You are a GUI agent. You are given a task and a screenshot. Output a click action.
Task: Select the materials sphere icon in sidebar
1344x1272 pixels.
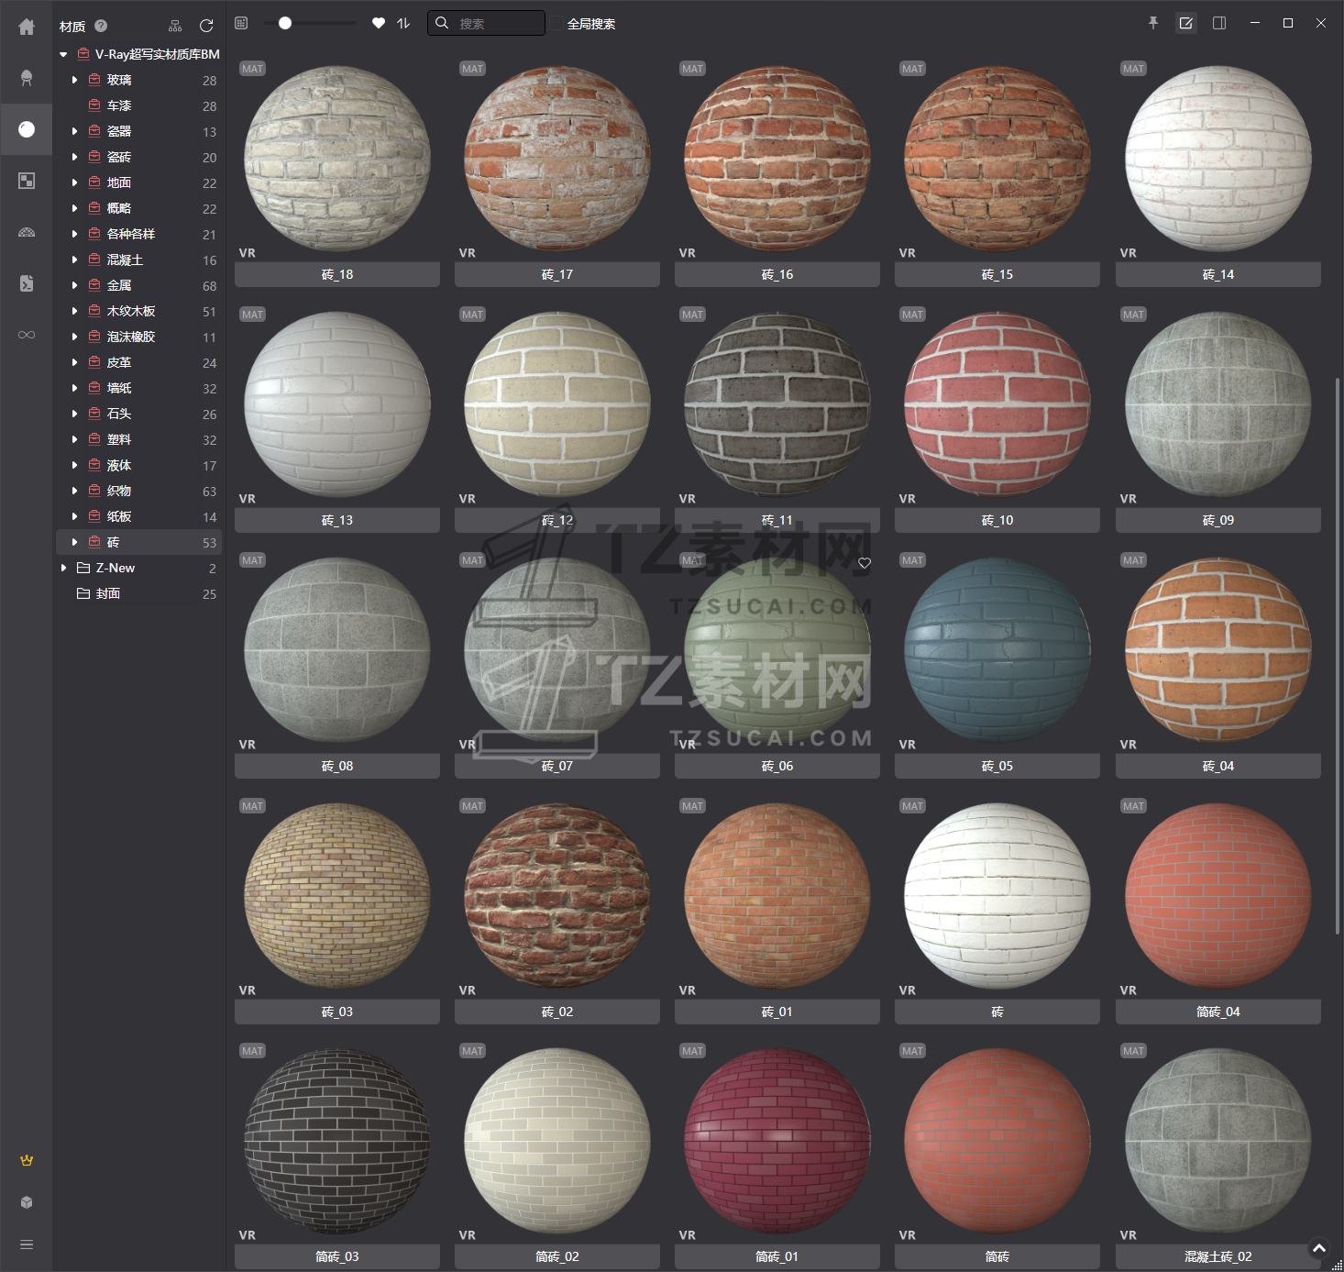point(27,129)
